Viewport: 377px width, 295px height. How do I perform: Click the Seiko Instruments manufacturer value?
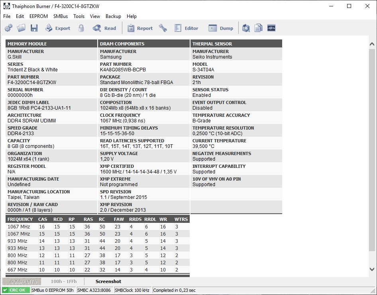coord(212,57)
